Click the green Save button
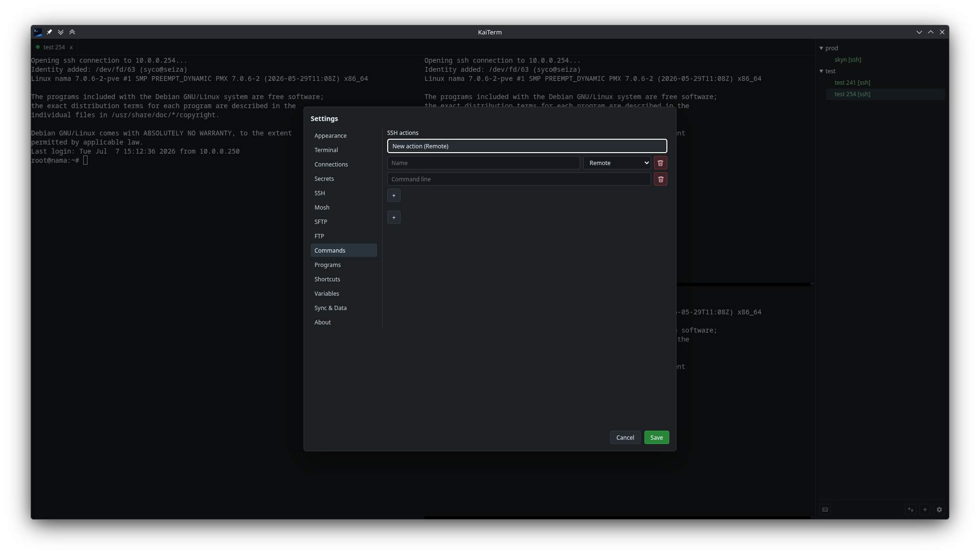980x556 pixels. pos(656,438)
